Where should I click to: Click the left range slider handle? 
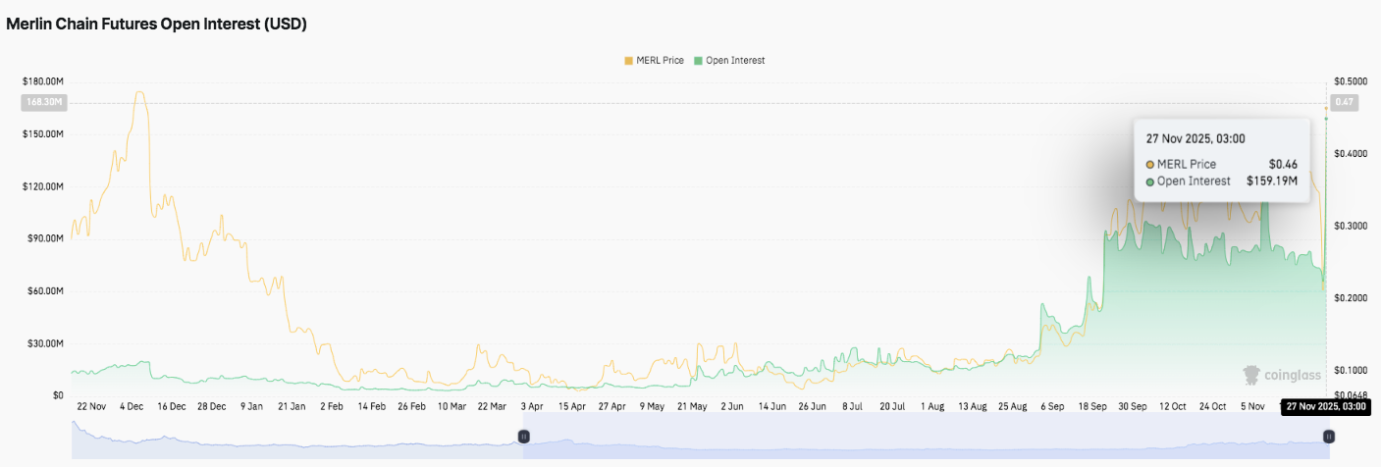tap(524, 437)
